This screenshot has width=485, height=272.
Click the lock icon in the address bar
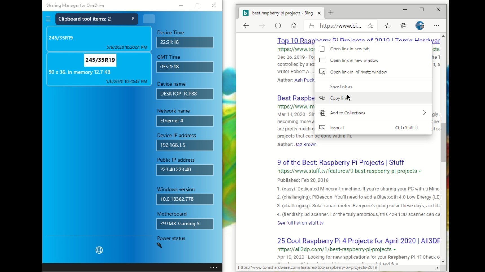click(x=312, y=26)
